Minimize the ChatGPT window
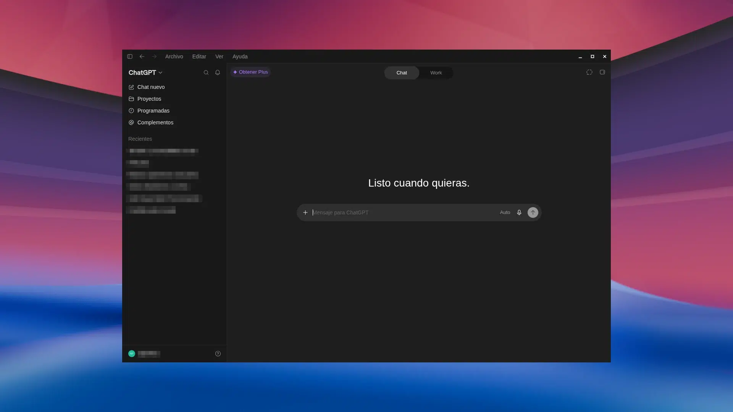Viewport: 733px width, 412px height. [580, 56]
